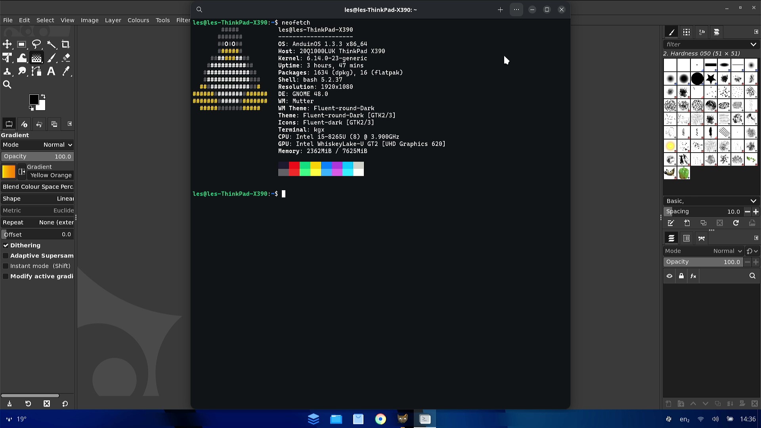Refresh the brushes list
The width and height of the screenshot is (761, 428).
pyautogui.click(x=736, y=223)
